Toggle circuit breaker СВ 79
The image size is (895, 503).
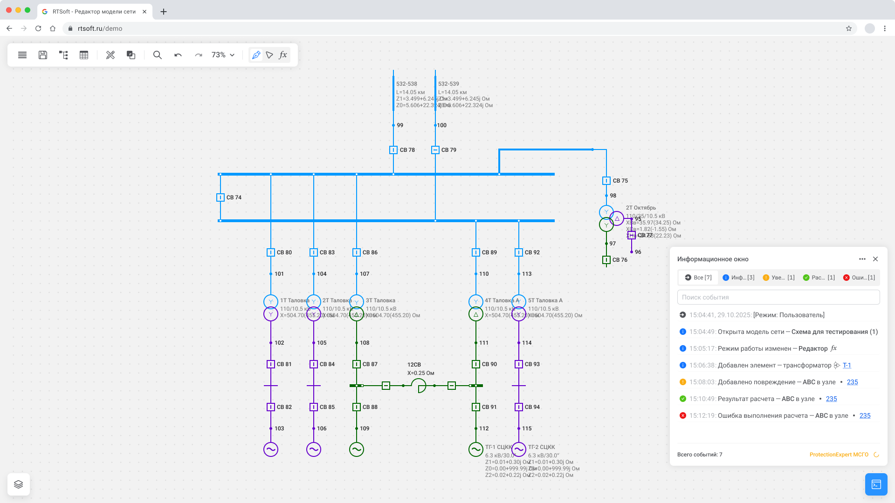[x=435, y=150]
